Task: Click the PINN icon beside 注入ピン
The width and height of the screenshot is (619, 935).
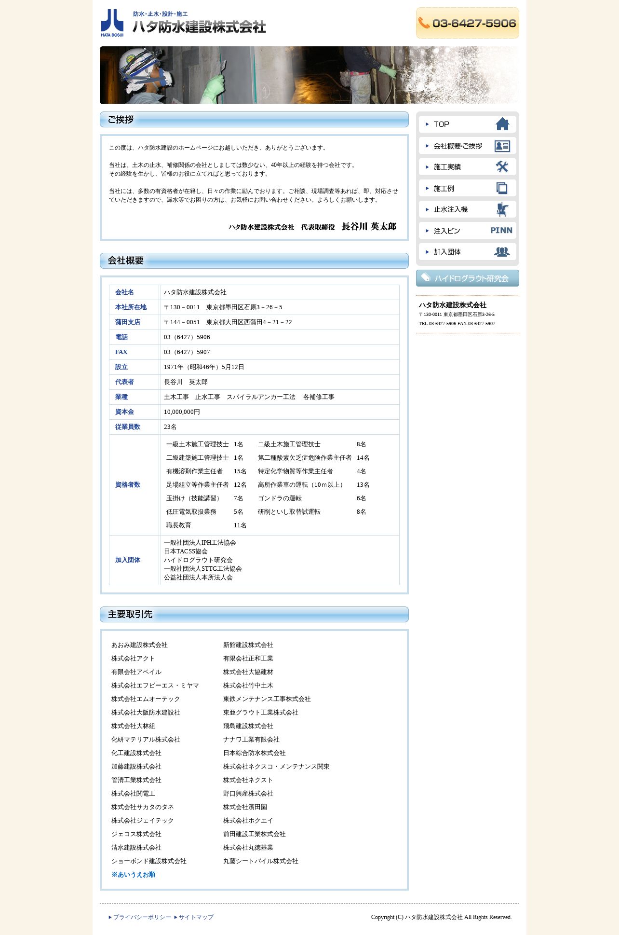Action: point(501,231)
